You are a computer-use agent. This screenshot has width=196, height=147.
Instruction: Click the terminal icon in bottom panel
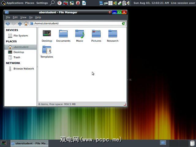[4, 143]
